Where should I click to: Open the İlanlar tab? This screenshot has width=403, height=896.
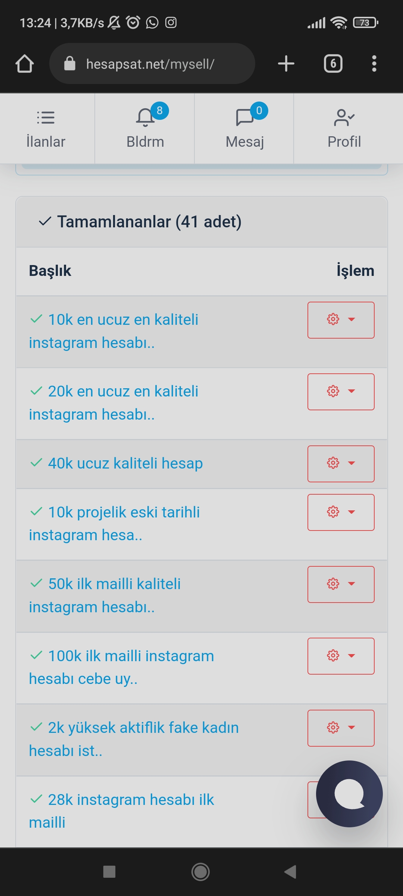[46, 128]
